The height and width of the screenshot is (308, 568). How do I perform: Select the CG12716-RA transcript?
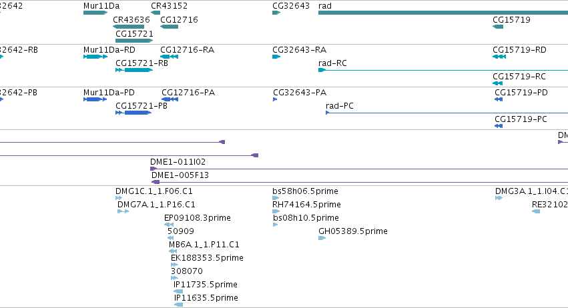point(169,57)
